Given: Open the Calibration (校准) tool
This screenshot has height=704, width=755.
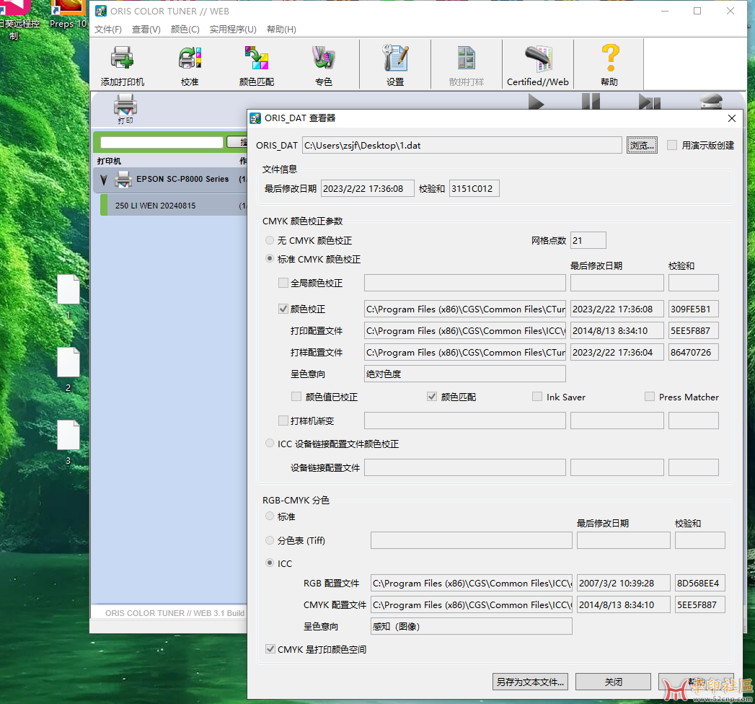Looking at the screenshot, I should pos(189,64).
